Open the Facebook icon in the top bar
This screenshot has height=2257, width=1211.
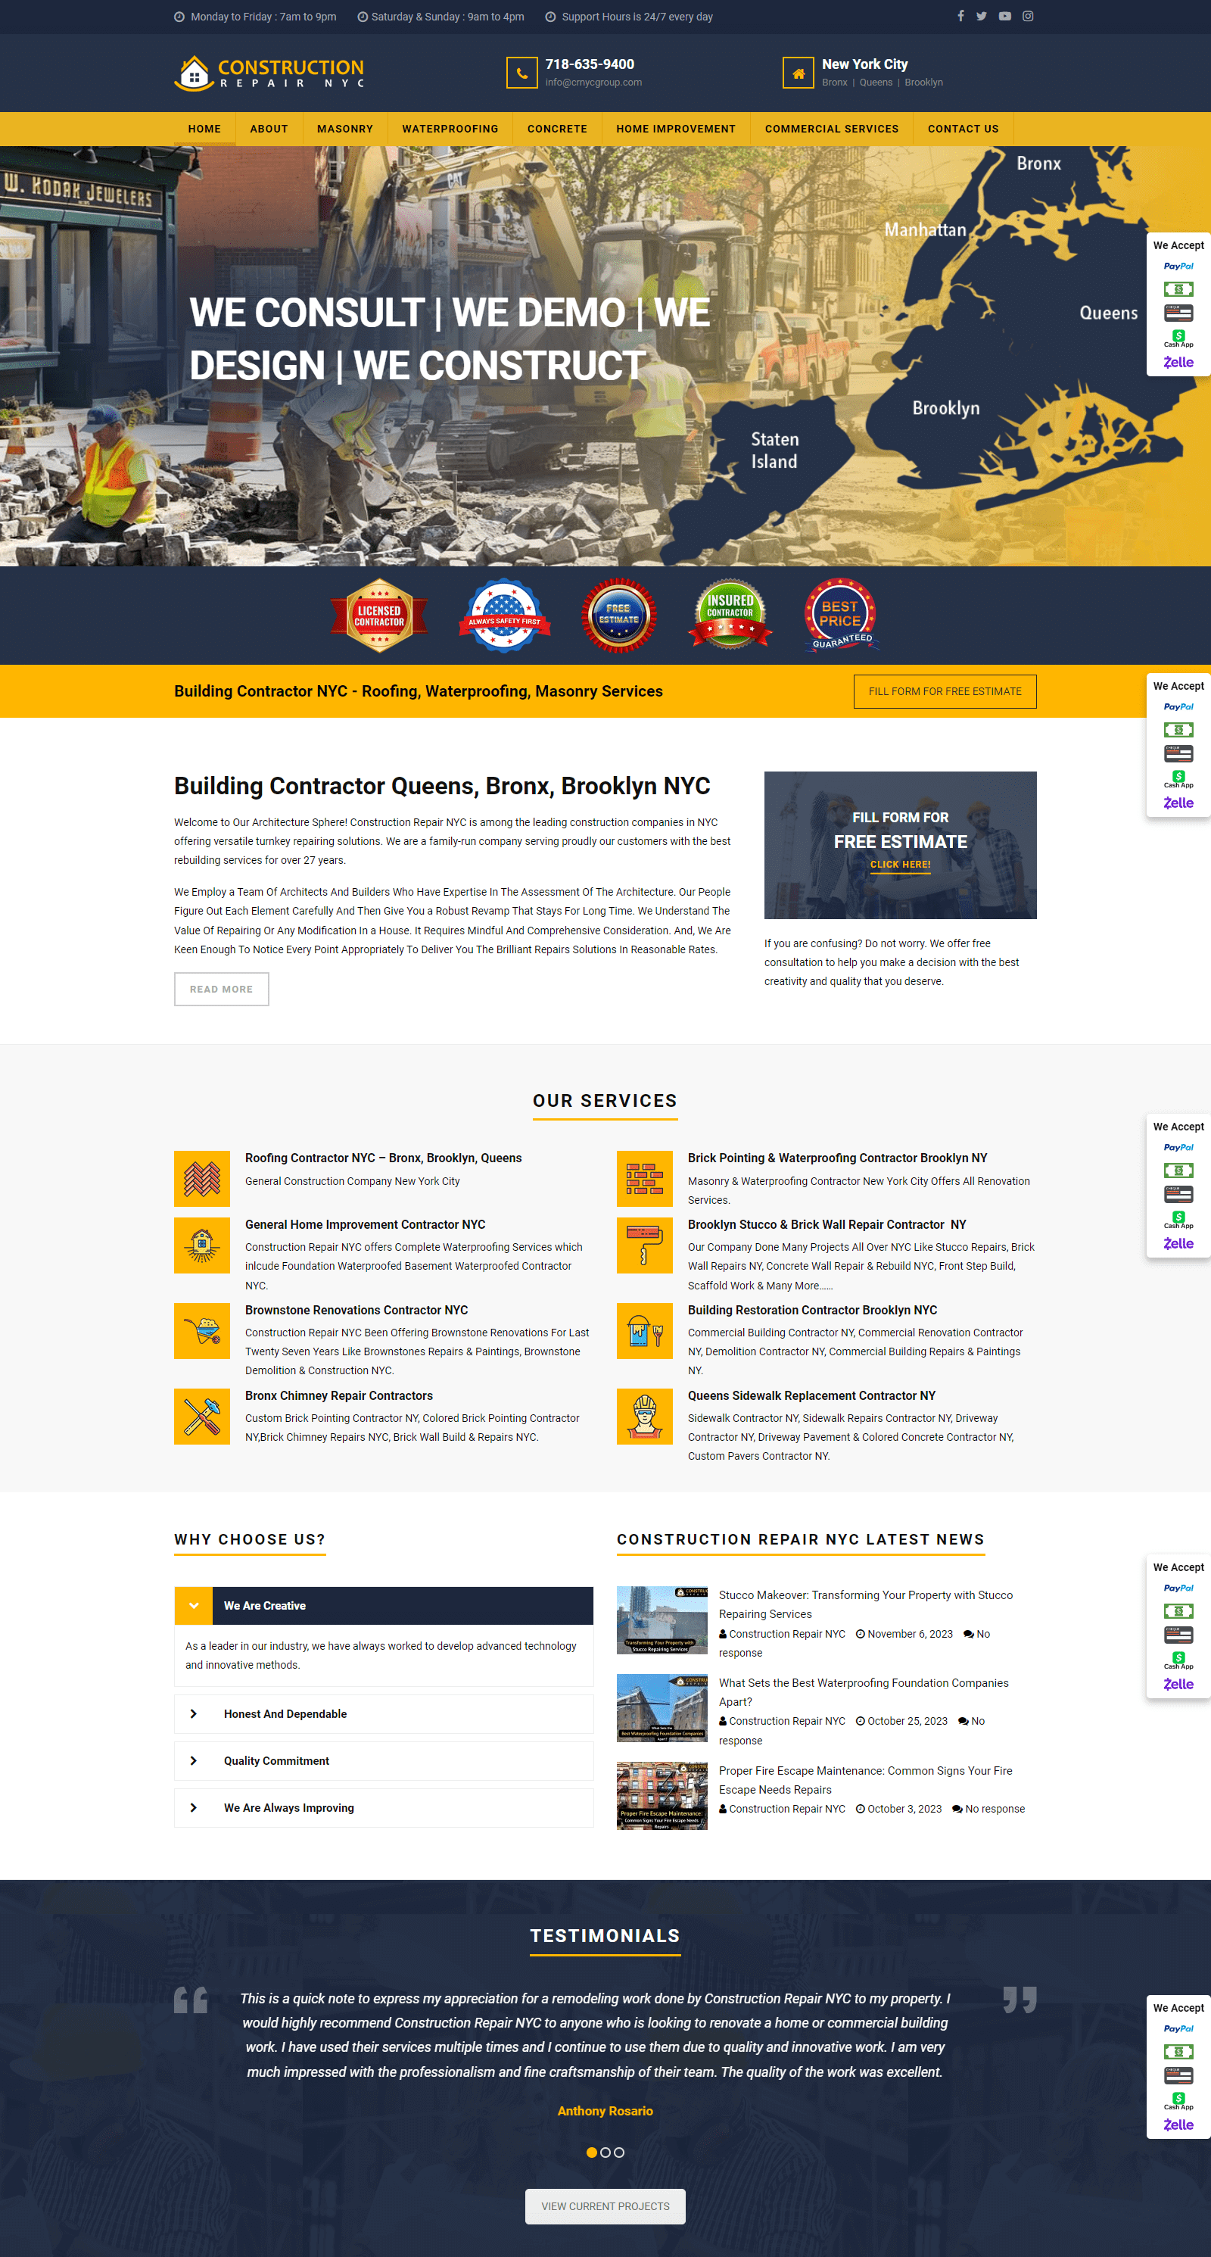pyautogui.click(x=960, y=16)
